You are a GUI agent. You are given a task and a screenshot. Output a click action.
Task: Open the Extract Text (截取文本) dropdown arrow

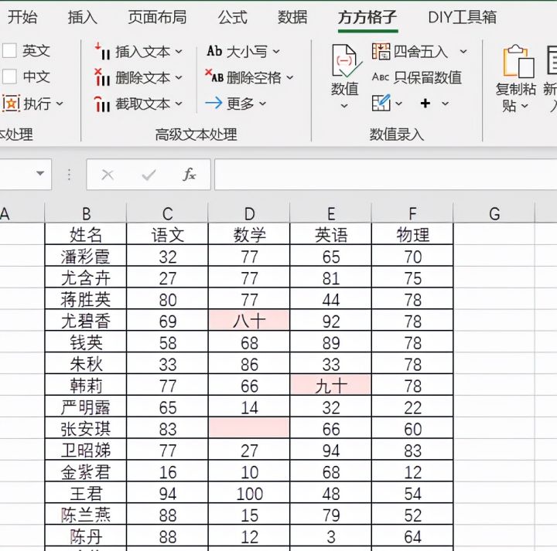tap(179, 104)
